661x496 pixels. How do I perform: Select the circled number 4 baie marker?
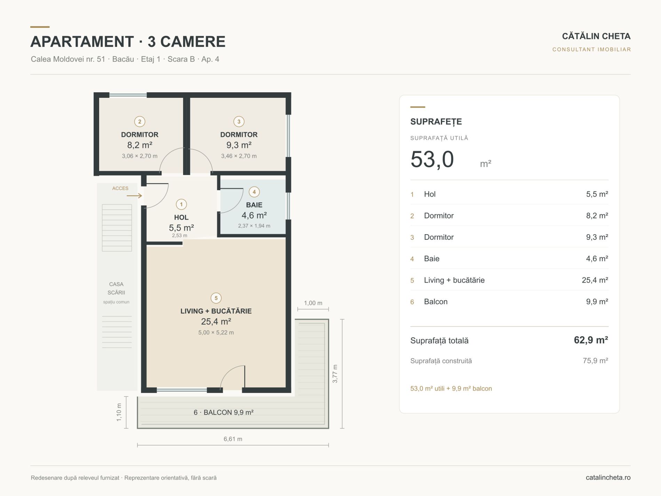254,192
